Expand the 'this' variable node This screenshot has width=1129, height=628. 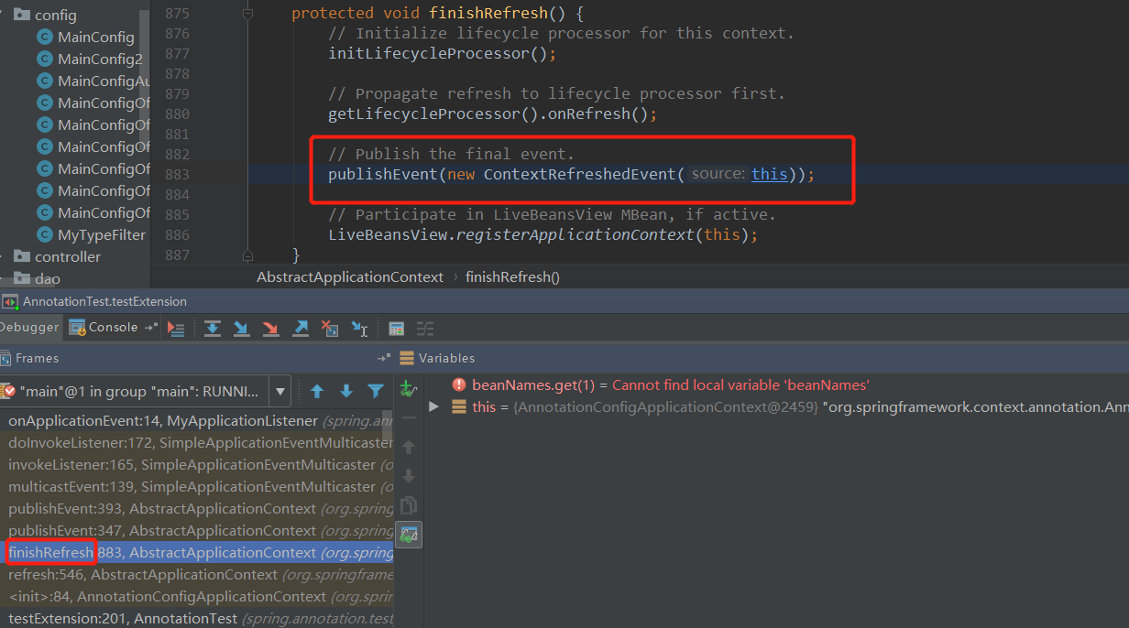click(x=434, y=406)
